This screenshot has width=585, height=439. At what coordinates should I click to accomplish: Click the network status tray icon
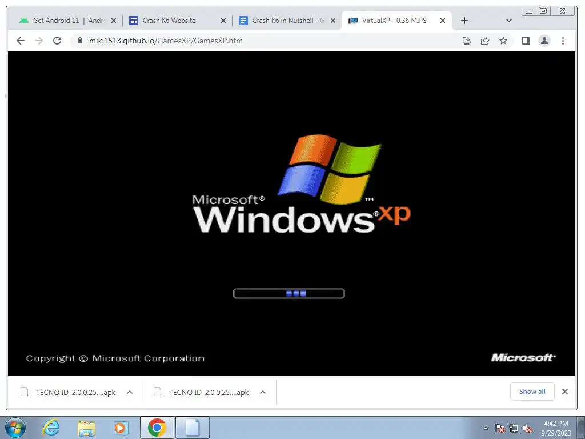514,428
